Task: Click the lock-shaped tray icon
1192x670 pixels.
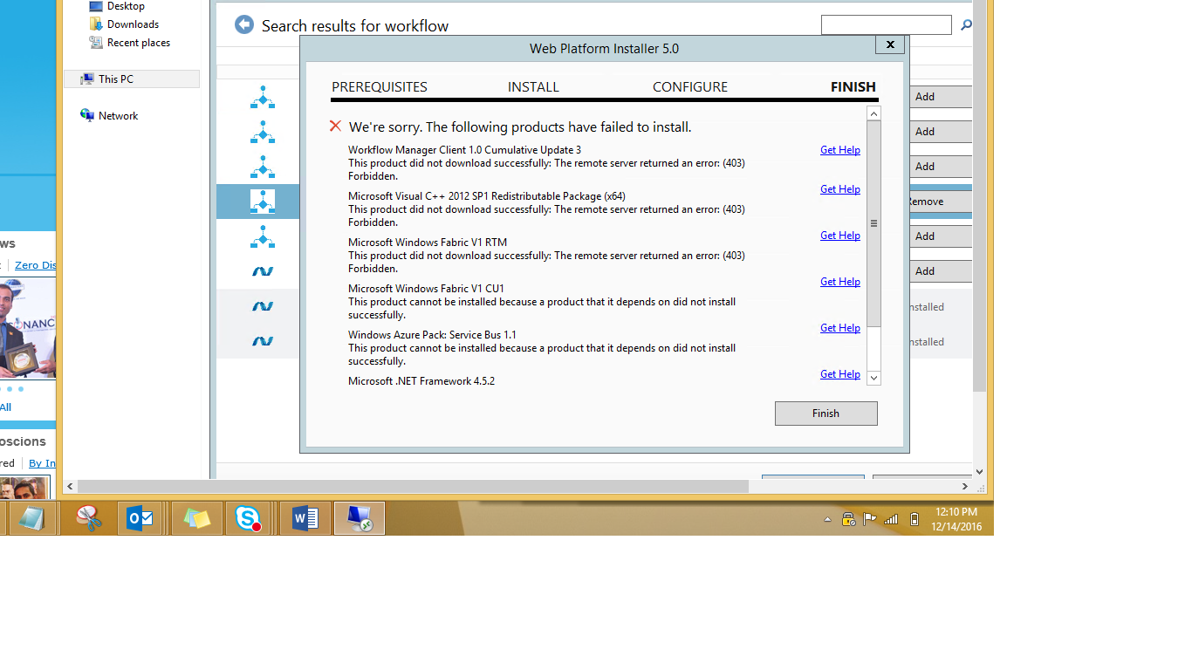Action: tap(848, 519)
